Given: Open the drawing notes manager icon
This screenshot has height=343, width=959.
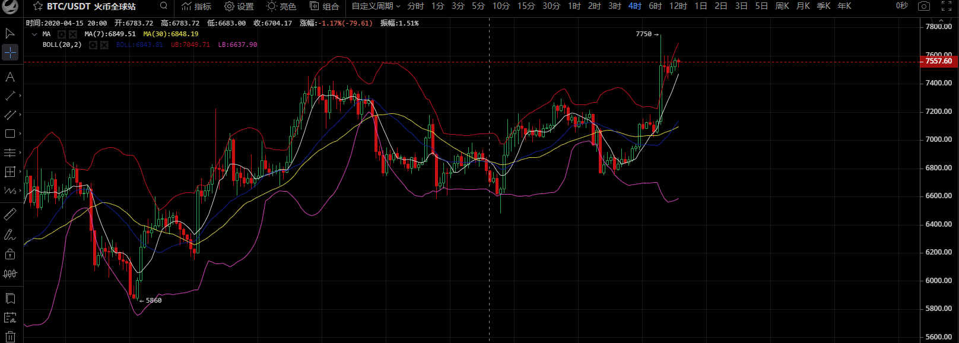Looking at the screenshot, I should [x=10, y=317].
